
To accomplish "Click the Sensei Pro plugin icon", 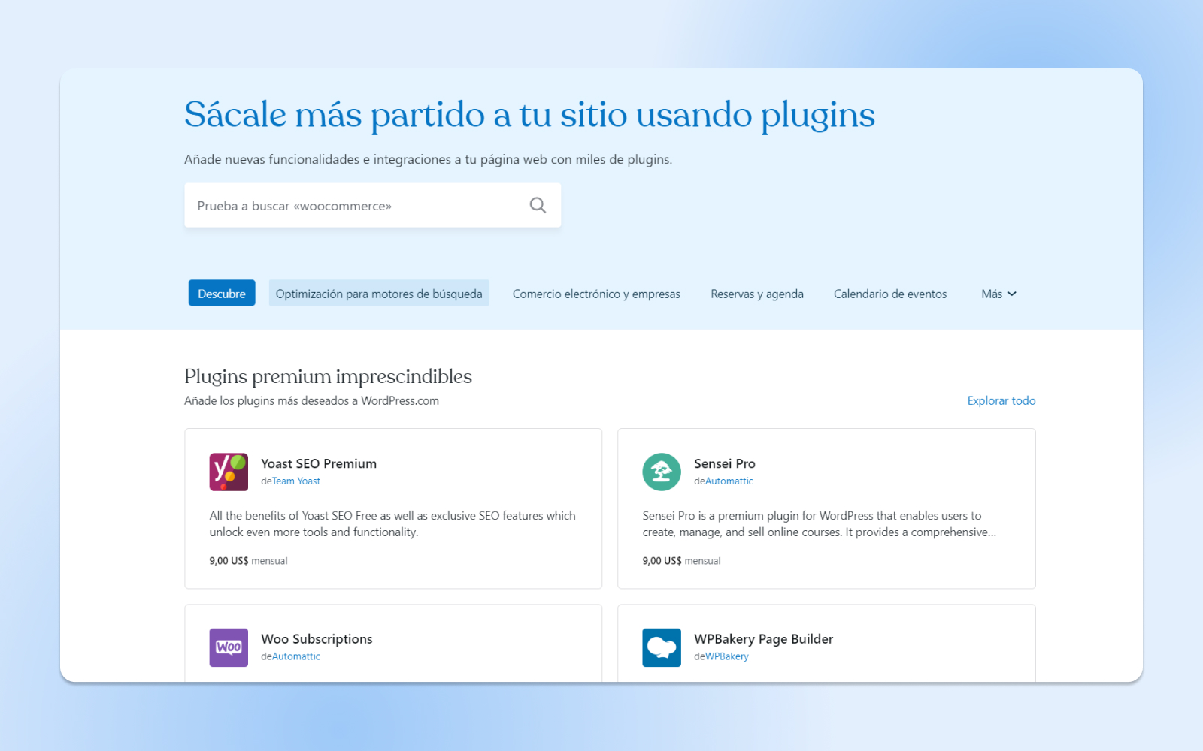I will [x=661, y=472].
